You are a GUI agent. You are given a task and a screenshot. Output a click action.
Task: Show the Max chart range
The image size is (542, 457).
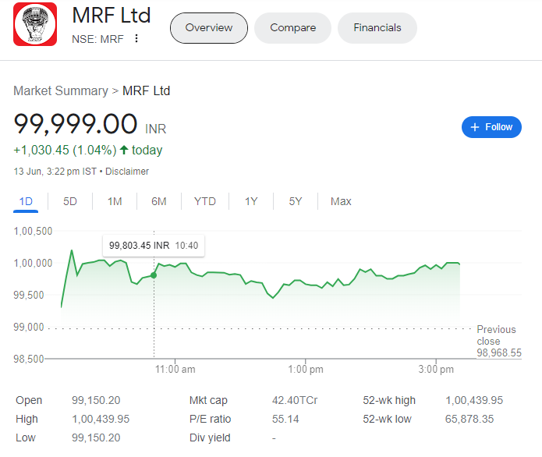341,201
